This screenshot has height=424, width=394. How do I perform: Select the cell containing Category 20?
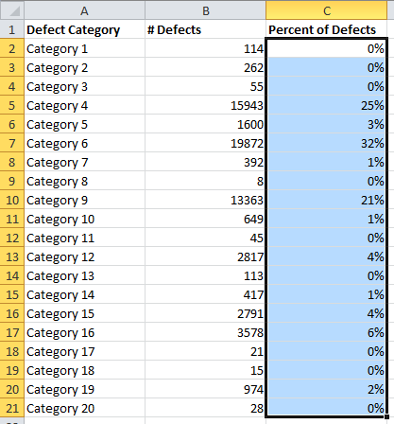click(84, 408)
